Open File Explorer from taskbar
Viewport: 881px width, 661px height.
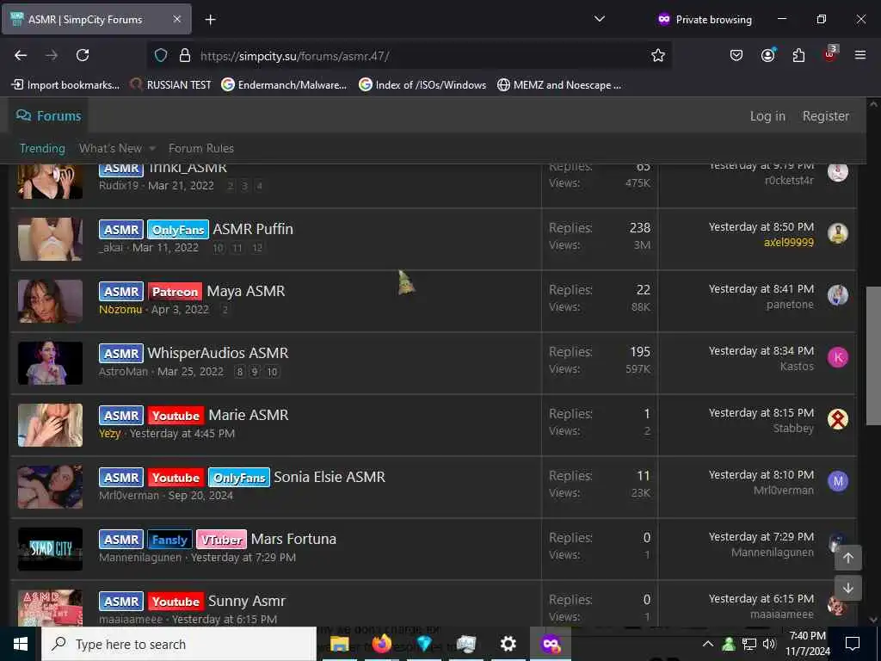tap(339, 644)
